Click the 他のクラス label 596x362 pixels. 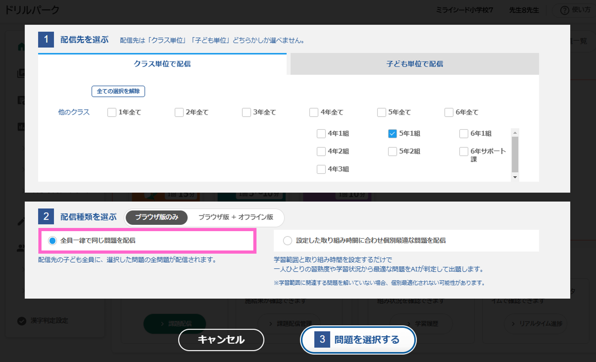pos(74,112)
